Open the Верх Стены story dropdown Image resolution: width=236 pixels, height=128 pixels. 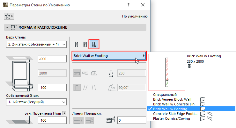[36, 44]
